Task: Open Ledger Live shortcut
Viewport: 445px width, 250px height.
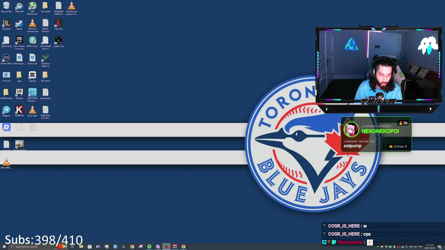Action: point(58,42)
